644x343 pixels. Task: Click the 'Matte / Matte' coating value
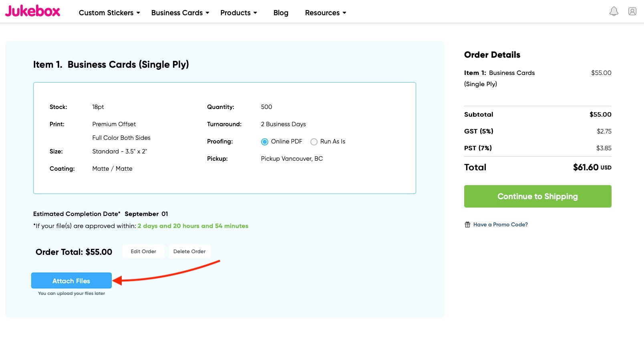pyautogui.click(x=112, y=169)
